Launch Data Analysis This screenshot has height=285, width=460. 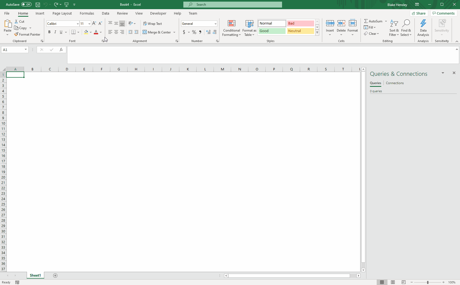click(423, 28)
